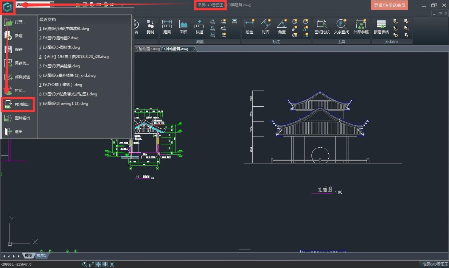Select the 角度 angle dimension tool

(x=282, y=27)
